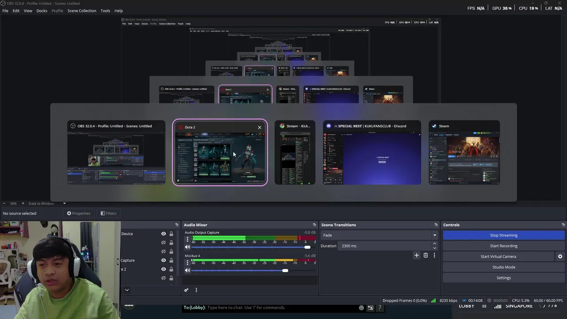
Task: Open the File menu
Action: click(x=5, y=11)
